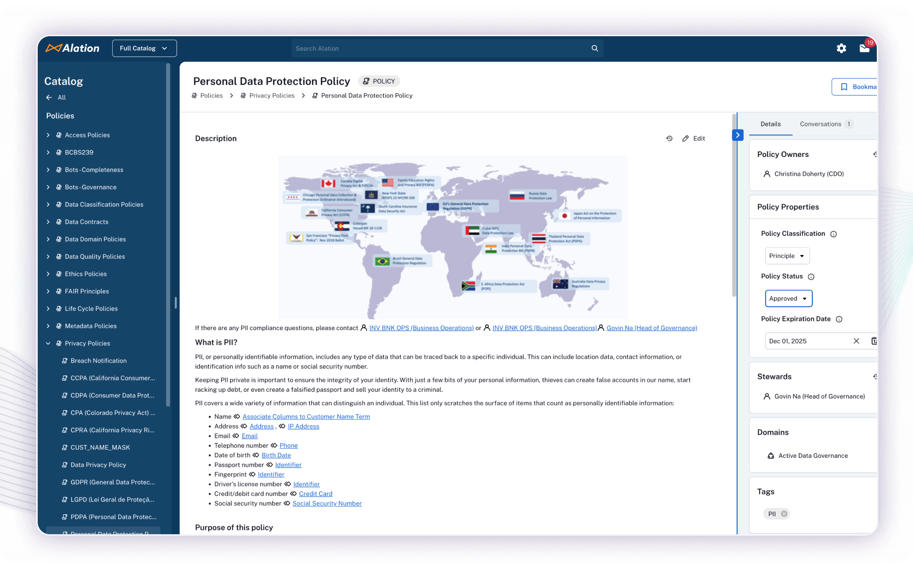Collapse right panel with blue arrow

pos(737,135)
